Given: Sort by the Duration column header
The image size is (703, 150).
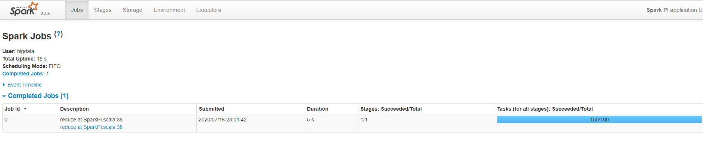Looking at the screenshot, I should [x=317, y=109].
